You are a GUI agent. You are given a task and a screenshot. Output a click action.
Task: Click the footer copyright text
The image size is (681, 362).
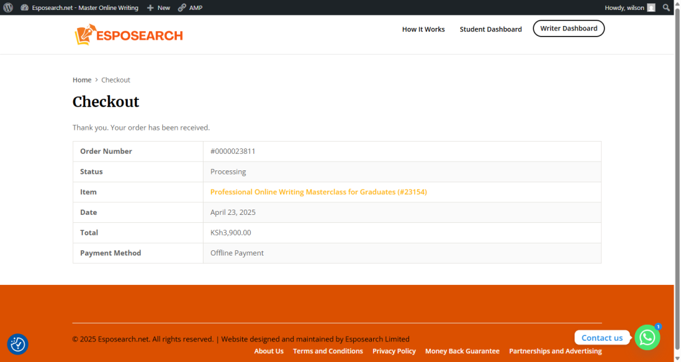[x=241, y=339]
